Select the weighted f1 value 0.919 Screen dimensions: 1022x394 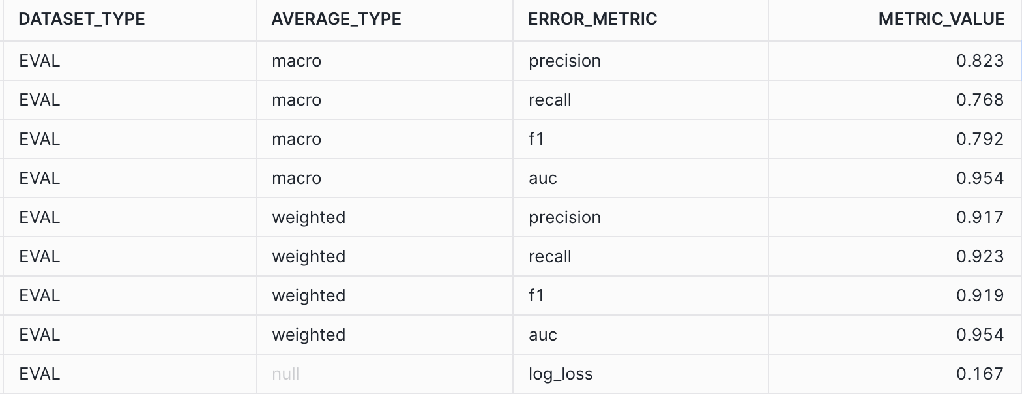(980, 295)
